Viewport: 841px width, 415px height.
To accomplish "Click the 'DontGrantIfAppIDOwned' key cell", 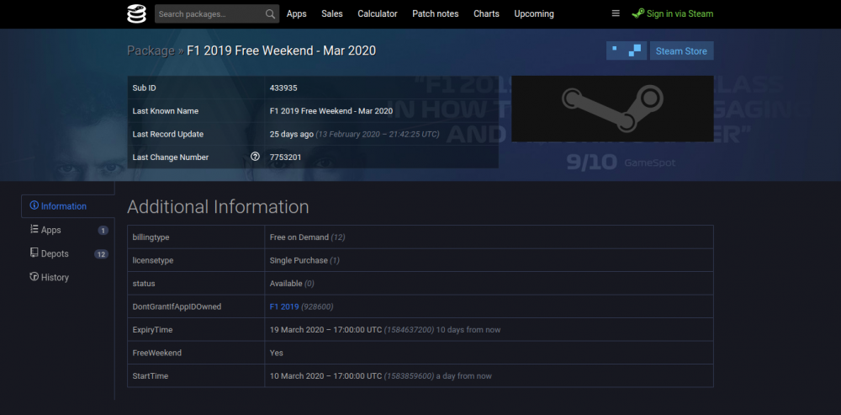I will click(x=196, y=306).
